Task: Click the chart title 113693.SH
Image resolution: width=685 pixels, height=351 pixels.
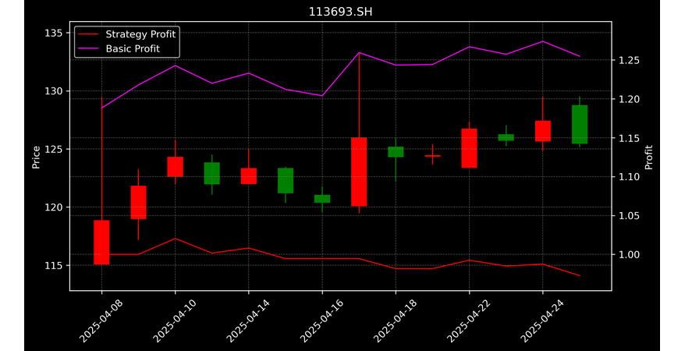Action: (340, 12)
